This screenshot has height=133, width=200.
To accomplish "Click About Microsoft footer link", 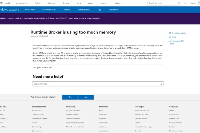I will (174, 114).
